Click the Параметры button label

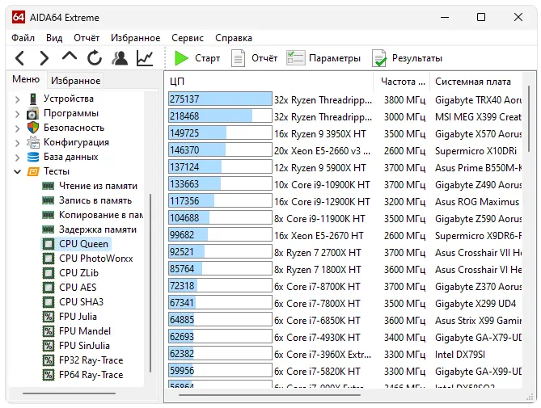334,58
